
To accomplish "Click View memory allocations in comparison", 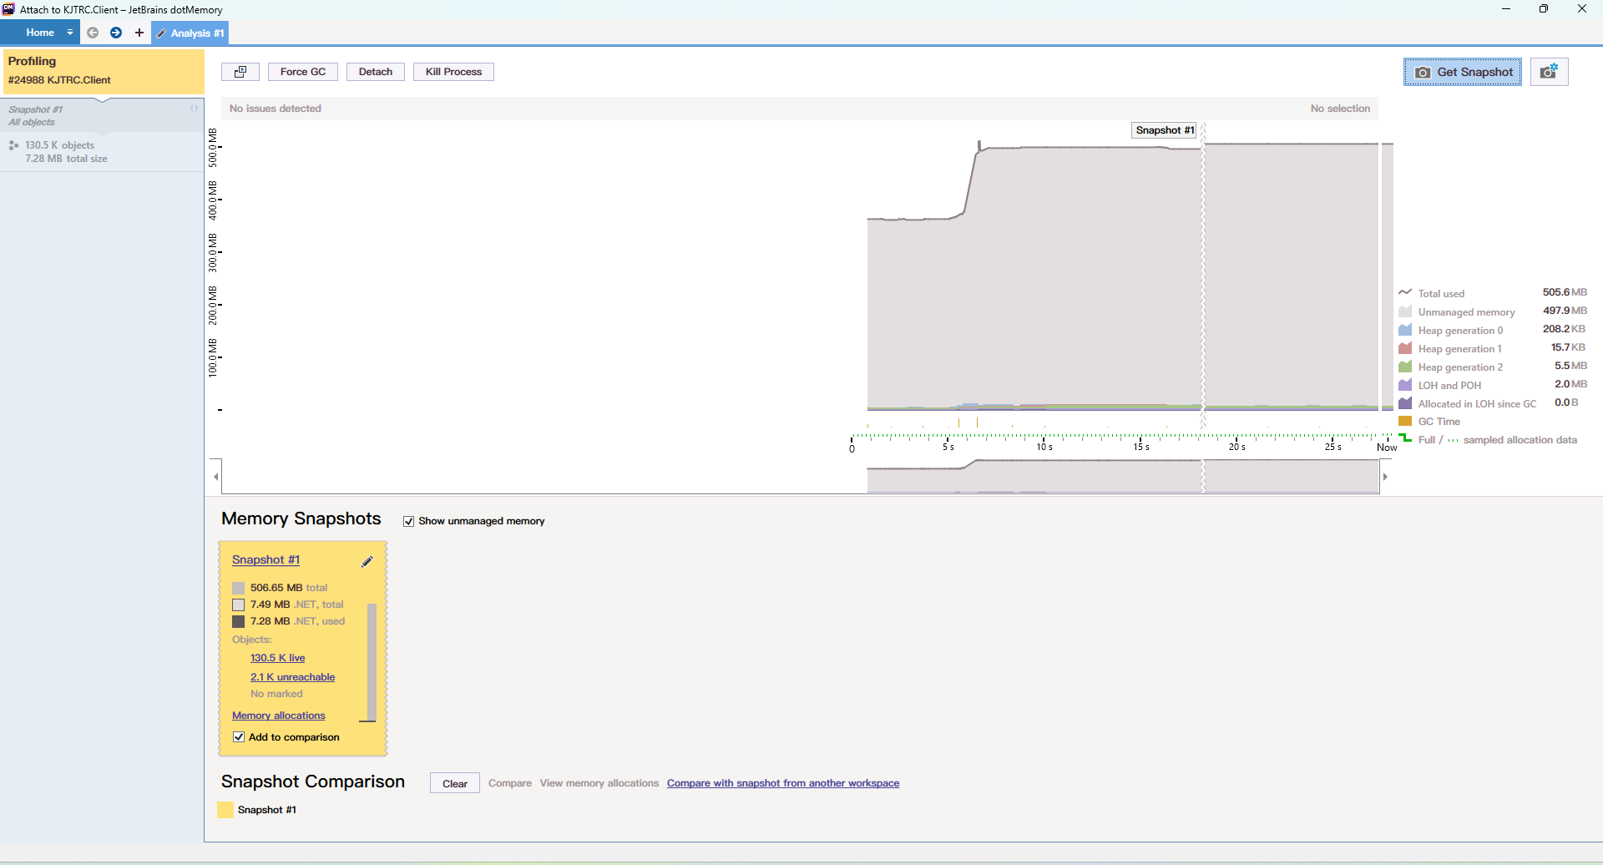I will click(599, 783).
